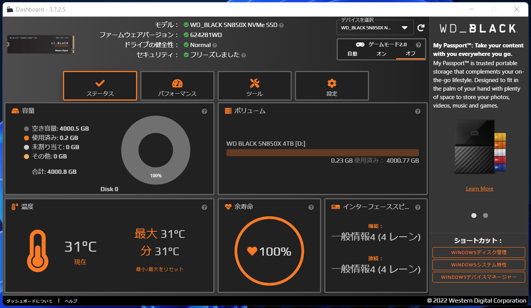Click the gray 空き容量 legend dot
This screenshot has width=531, height=308.
pos(27,129)
